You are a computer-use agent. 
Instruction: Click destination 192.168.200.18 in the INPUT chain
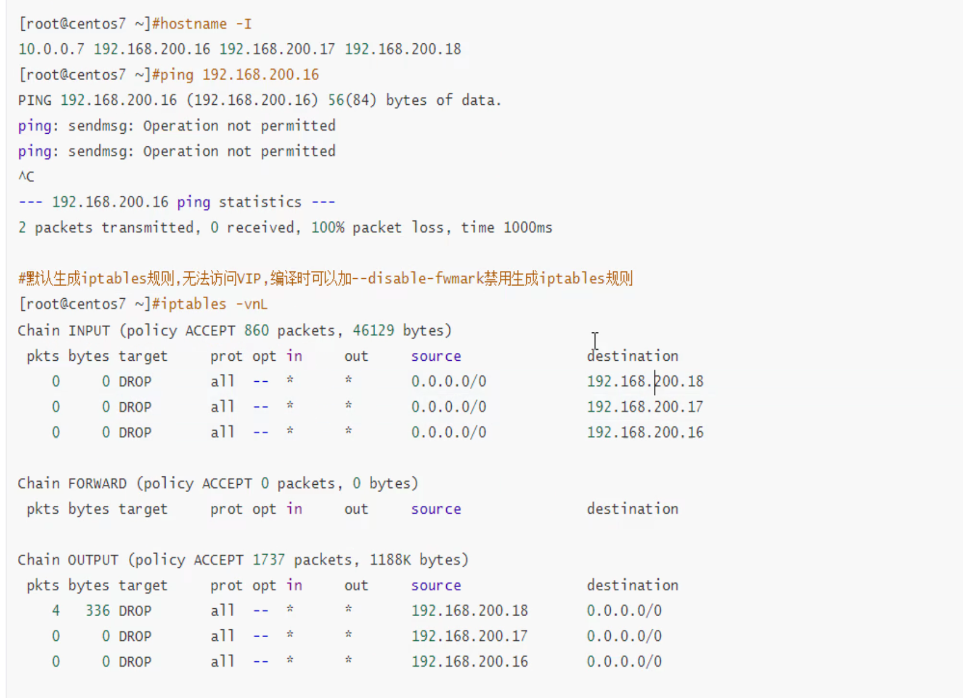tap(645, 381)
